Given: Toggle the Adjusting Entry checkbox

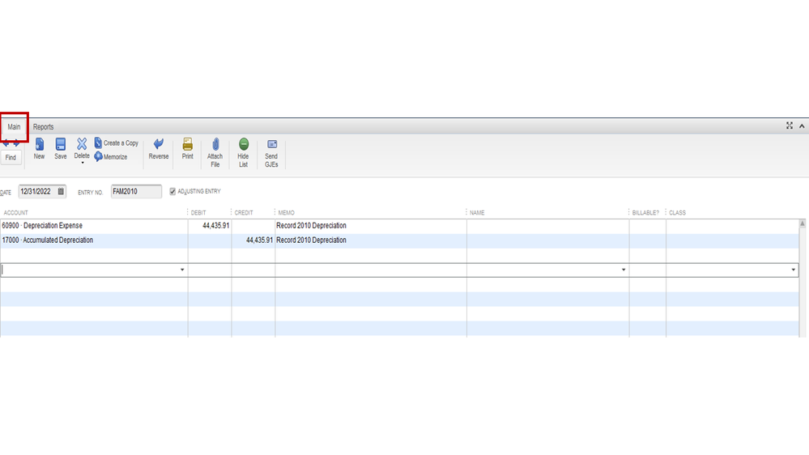Looking at the screenshot, I should click(172, 191).
